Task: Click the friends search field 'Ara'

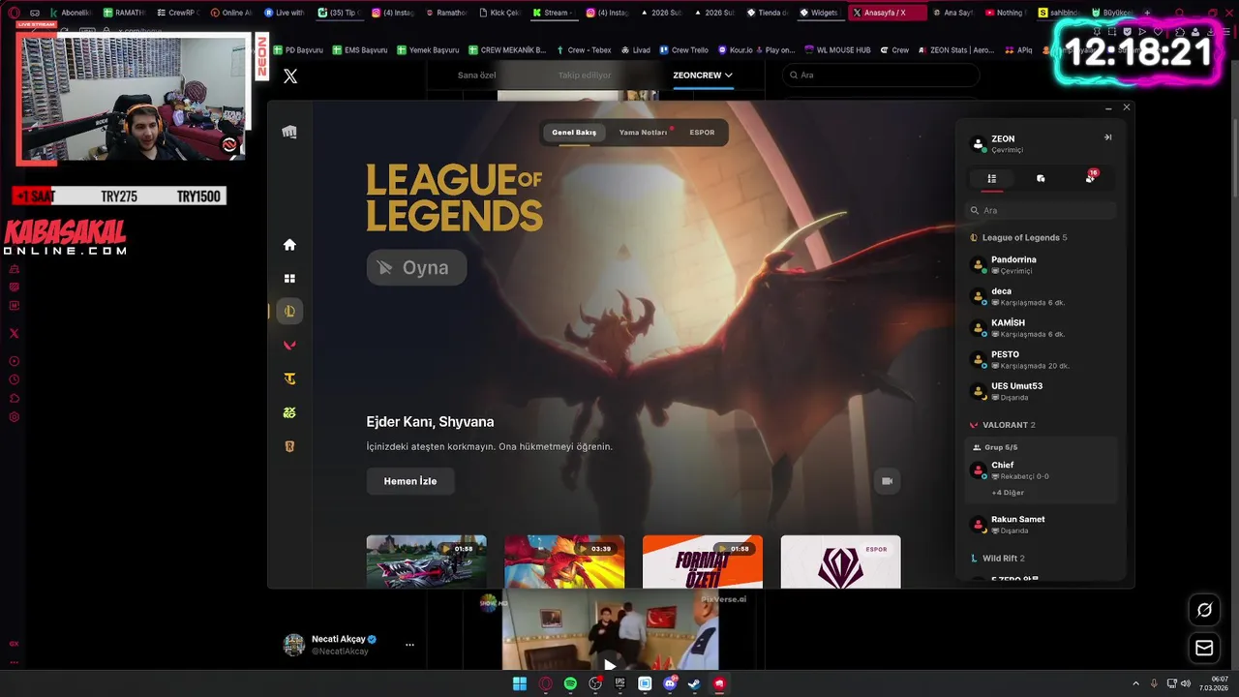Action: coord(1042,210)
